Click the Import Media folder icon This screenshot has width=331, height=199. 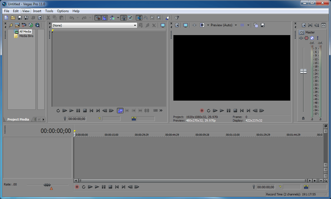tap(17, 25)
